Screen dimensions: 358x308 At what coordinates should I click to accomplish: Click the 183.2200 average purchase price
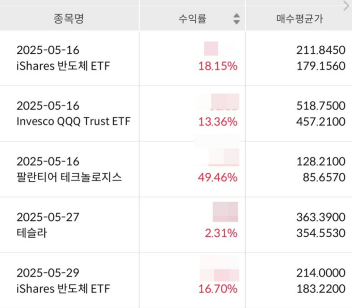click(x=321, y=289)
